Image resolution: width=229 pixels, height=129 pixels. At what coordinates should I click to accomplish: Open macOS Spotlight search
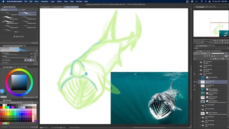click(x=206, y=1)
